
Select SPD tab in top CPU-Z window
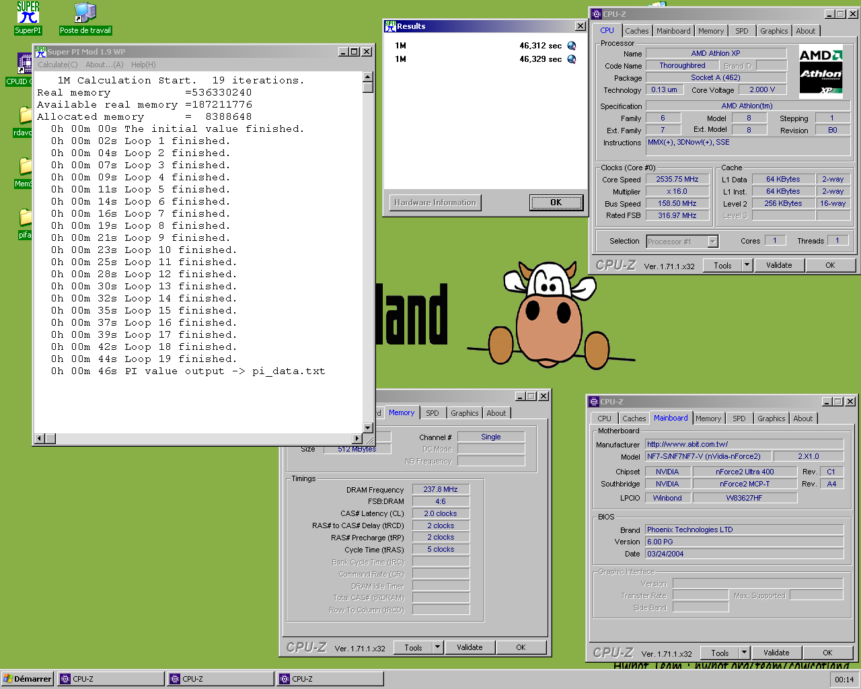tap(741, 31)
